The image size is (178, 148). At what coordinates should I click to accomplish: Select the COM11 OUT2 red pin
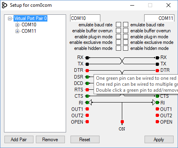click(157, 115)
